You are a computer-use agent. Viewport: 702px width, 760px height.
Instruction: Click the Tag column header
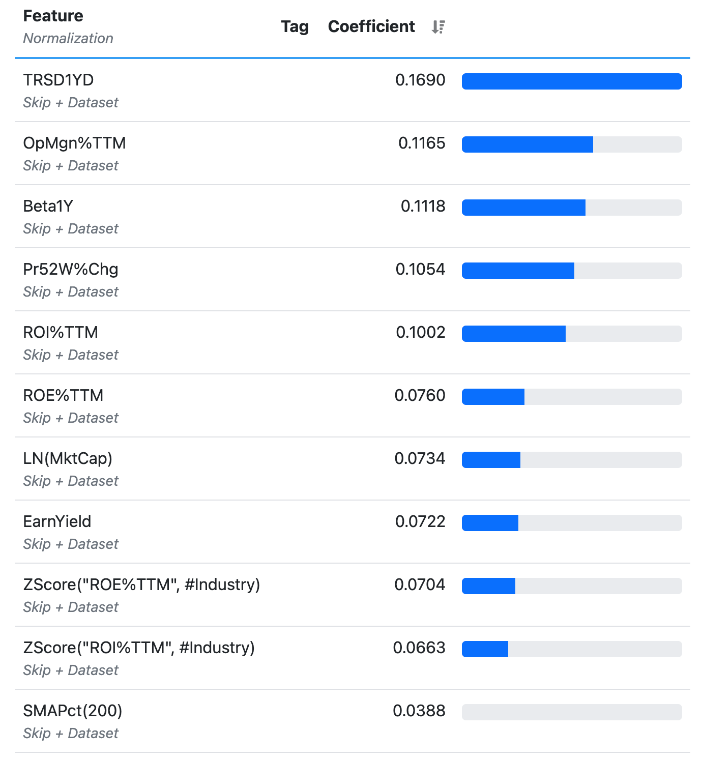(295, 26)
